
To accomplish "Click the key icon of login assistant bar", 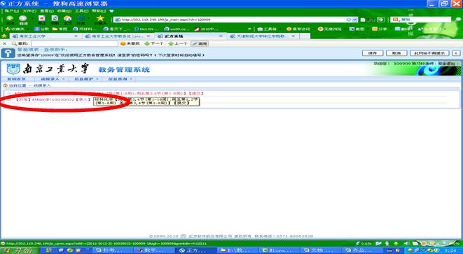I will (8, 53).
